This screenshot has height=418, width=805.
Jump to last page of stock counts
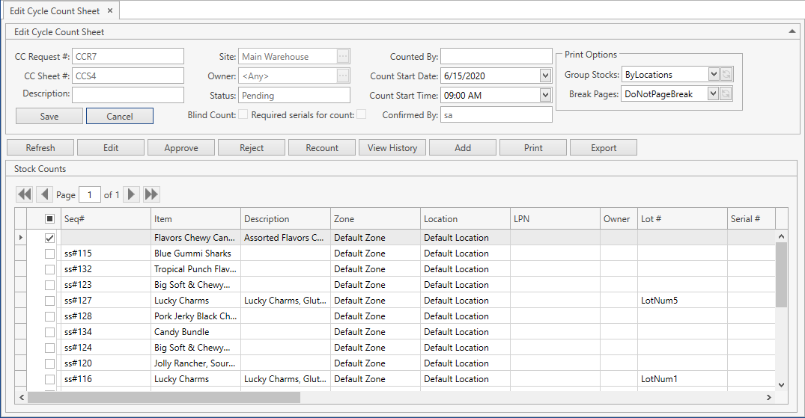click(x=151, y=194)
